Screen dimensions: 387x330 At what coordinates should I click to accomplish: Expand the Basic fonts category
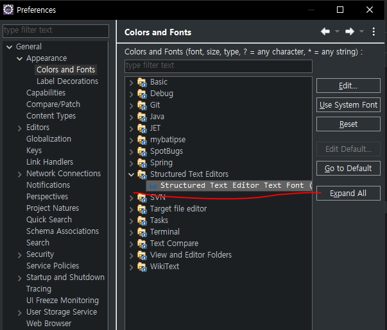(x=132, y=83)
